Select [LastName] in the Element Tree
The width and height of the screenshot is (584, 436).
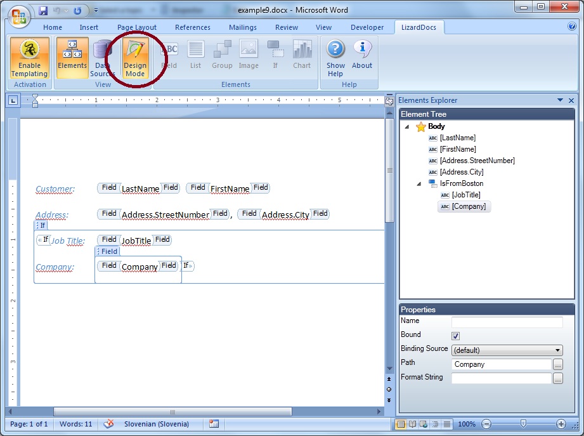coord(457,138)
